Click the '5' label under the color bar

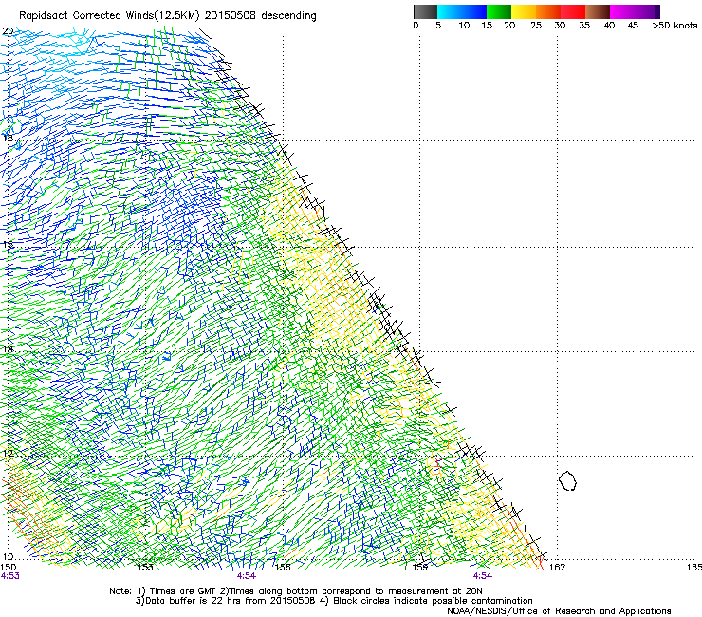point(438,26)
